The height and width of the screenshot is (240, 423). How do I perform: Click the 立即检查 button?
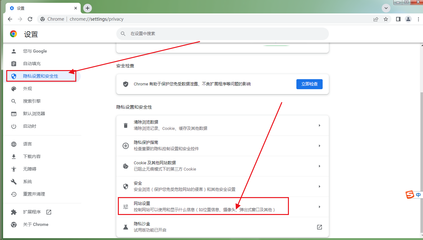310,84
